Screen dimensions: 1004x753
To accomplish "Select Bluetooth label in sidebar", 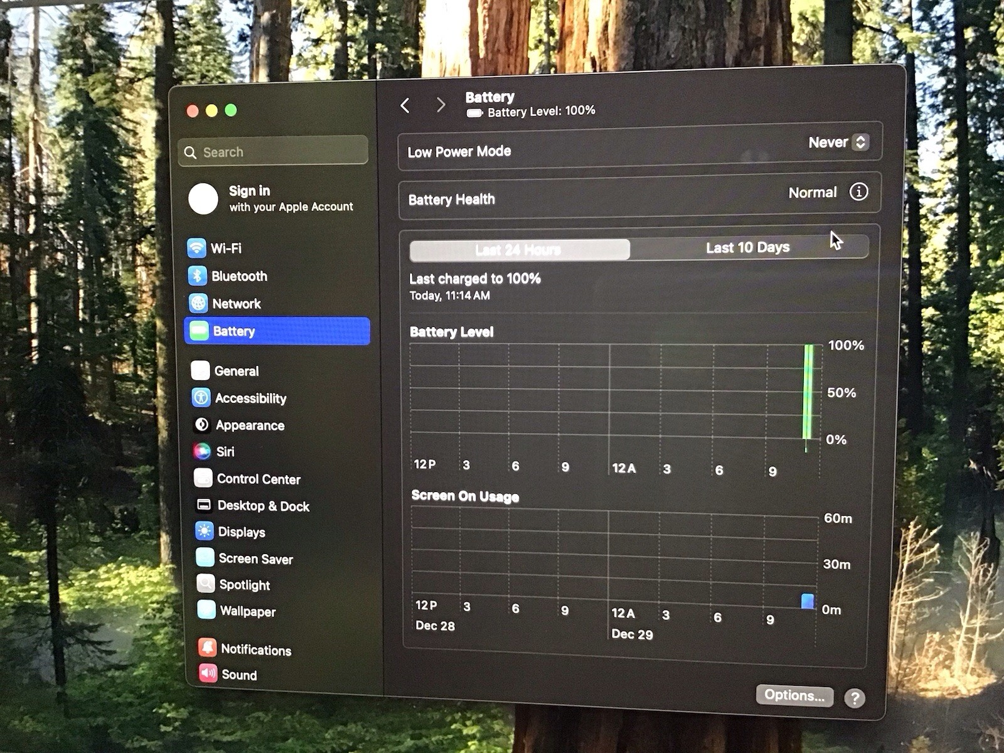I will tap(239, 276).
